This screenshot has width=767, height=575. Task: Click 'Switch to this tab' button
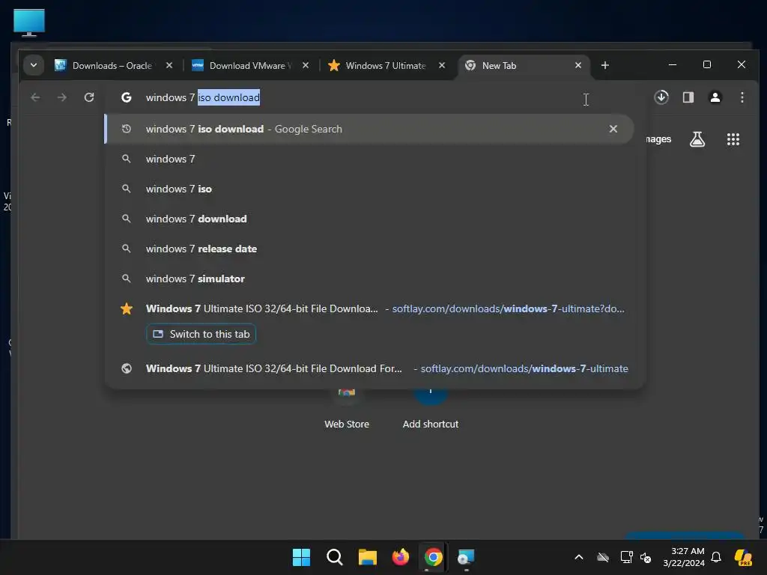pos(201,334)
